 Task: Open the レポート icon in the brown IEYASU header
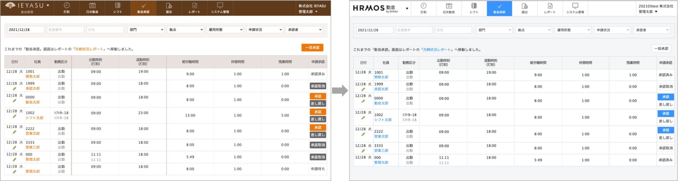point(194,6)
